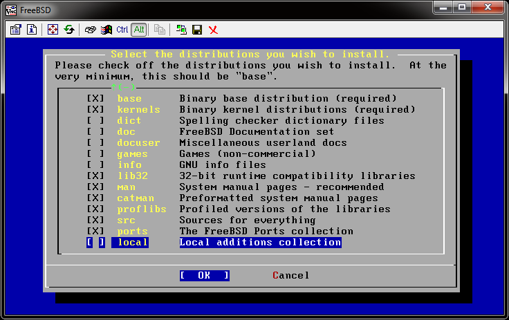The height and width of the screenshot is (320, 509).
Task: Uncheck the kernels distribution checkbox
Action: (95, 109)
